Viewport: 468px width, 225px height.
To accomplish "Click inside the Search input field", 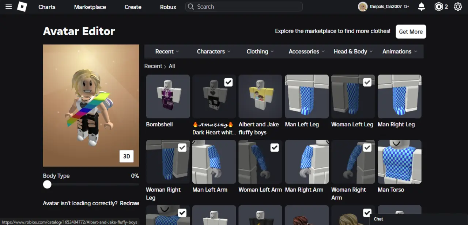I will [244, 7].
